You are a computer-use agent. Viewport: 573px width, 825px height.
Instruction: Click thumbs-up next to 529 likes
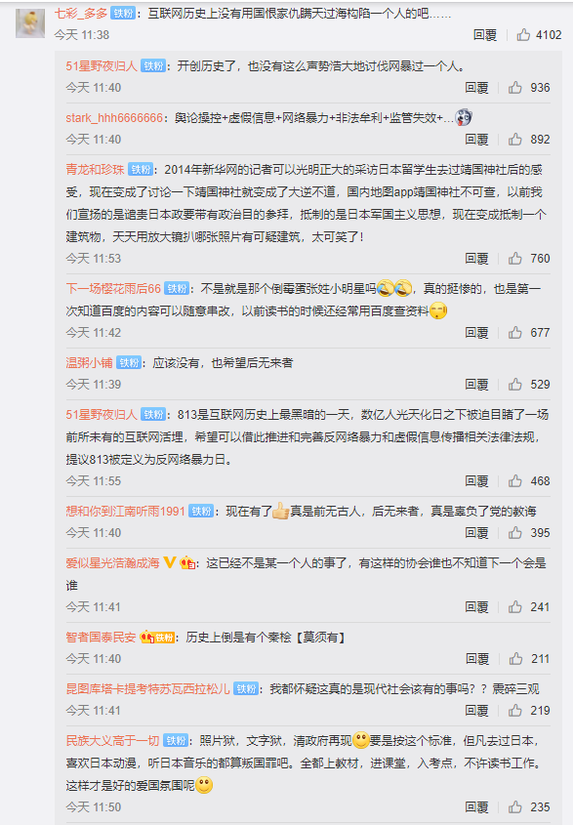(x=515, y=384)
